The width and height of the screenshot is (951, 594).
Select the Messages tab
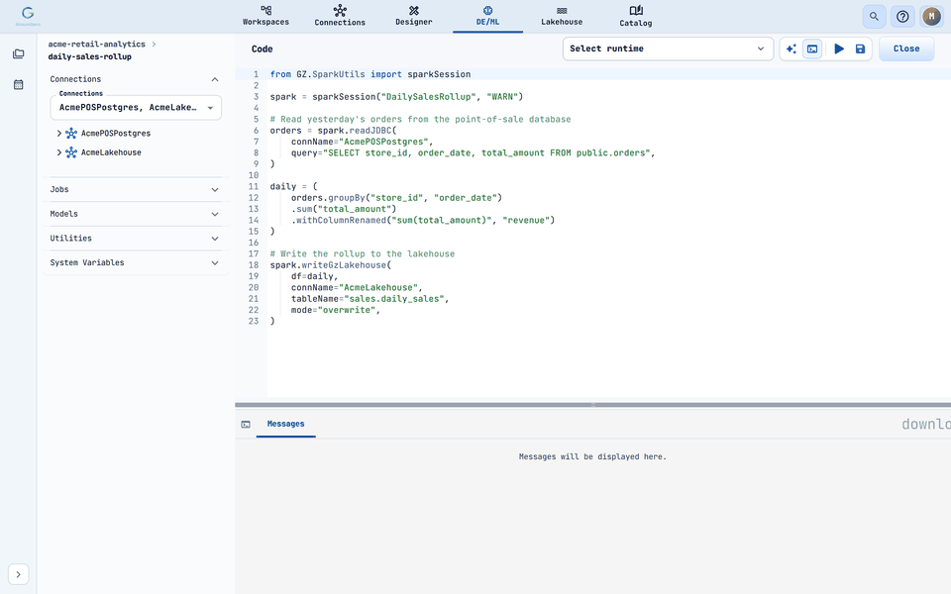[x=285, y=424]
